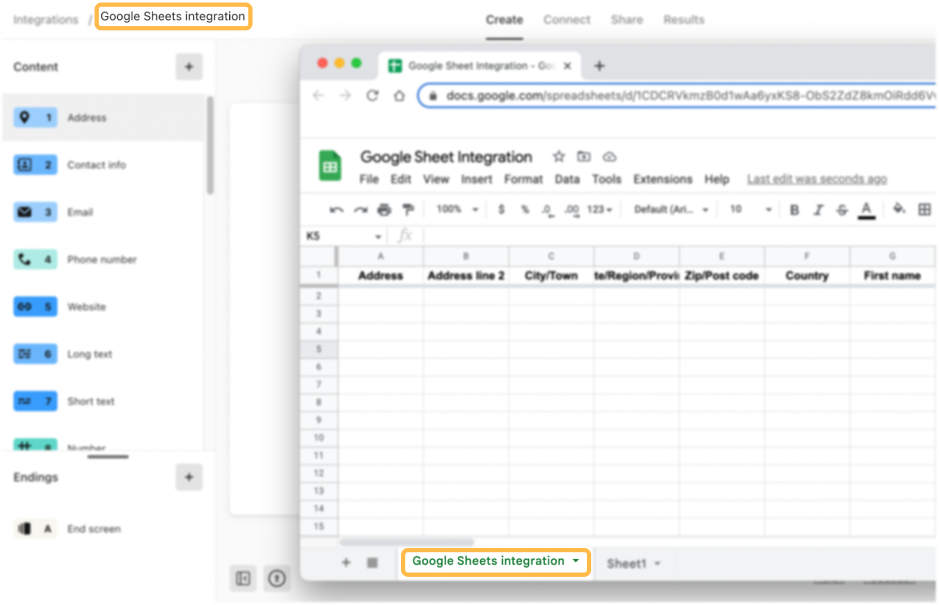Star the Google Sheet Integration document
The height and width of the screenshot is (605, 939).
click(559, 156)
